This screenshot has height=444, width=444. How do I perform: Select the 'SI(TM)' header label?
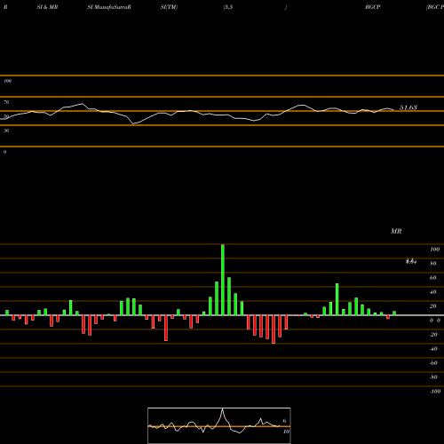tap(169, 7)
